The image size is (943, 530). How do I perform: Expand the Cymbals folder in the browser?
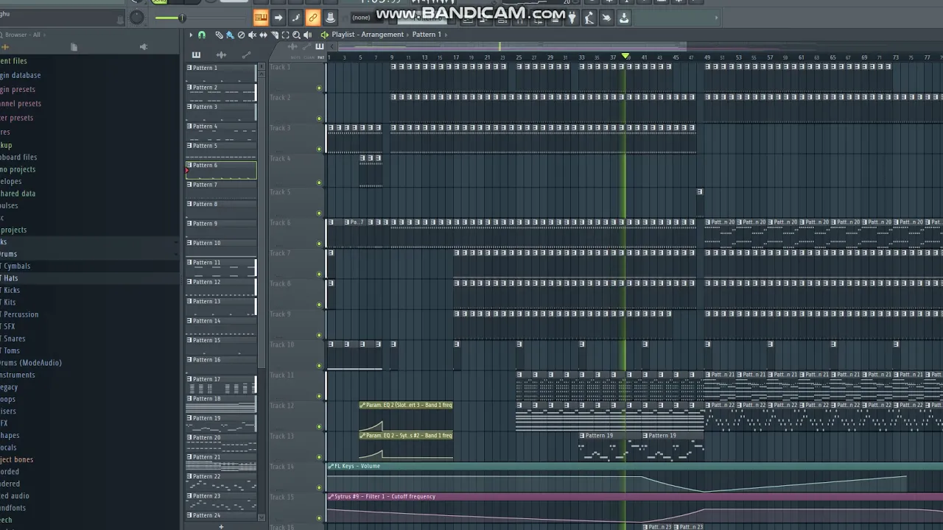(x=16, y=266)
